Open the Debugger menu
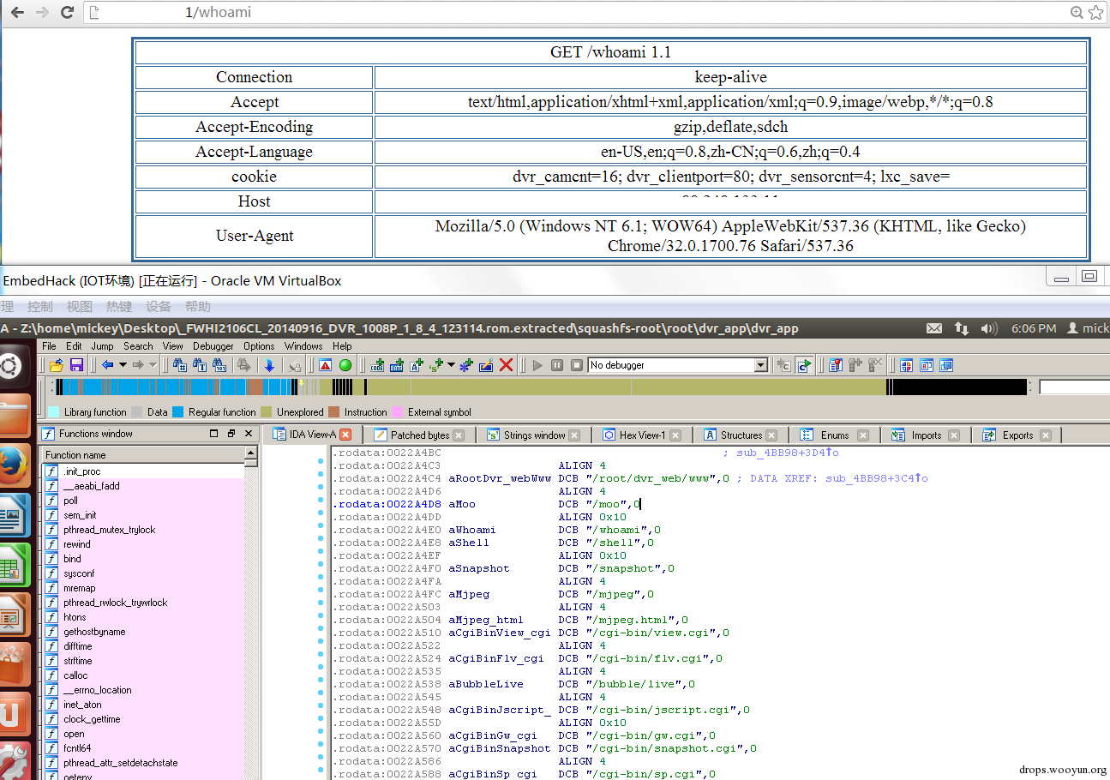1110x780 pixels. tap(213, 346)
